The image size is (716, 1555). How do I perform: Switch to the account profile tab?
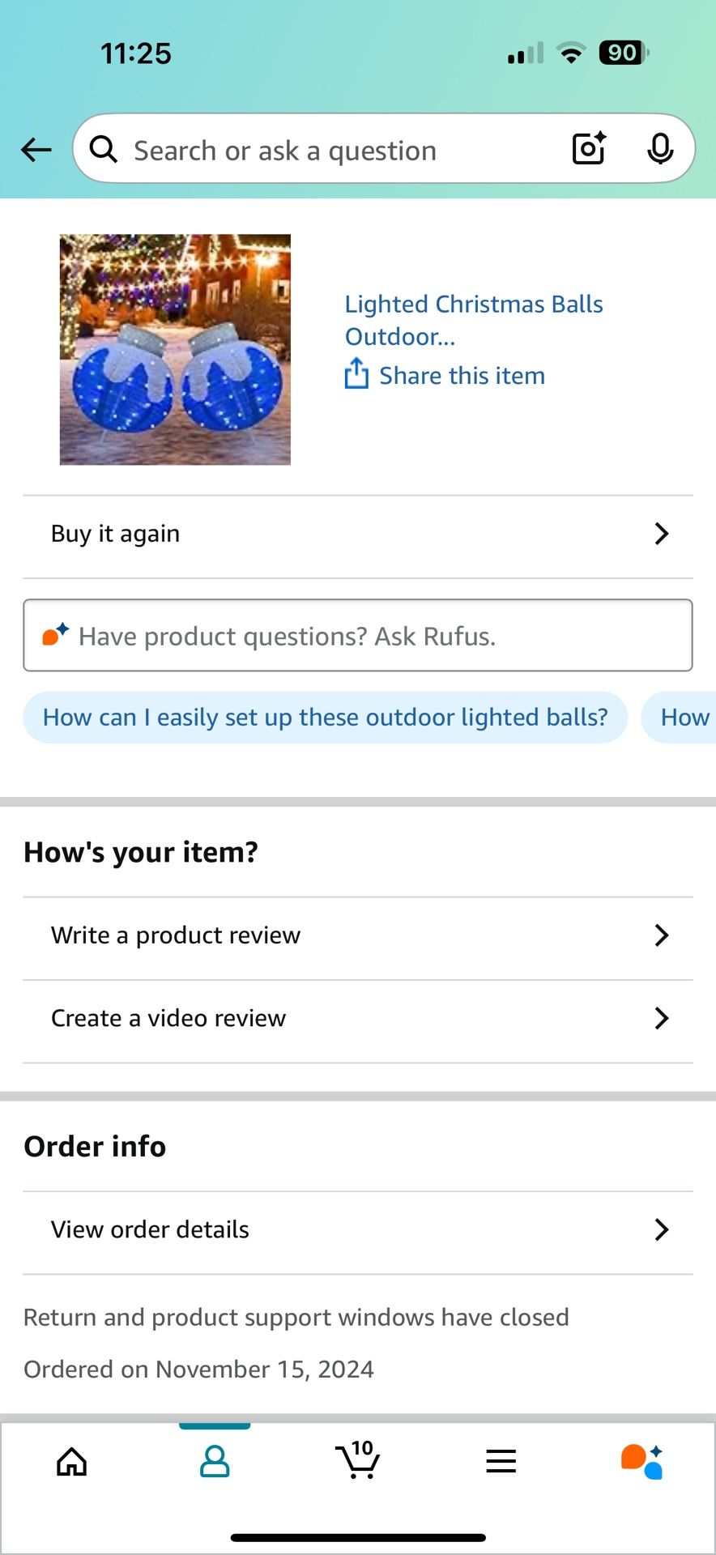click(215, 1462)
